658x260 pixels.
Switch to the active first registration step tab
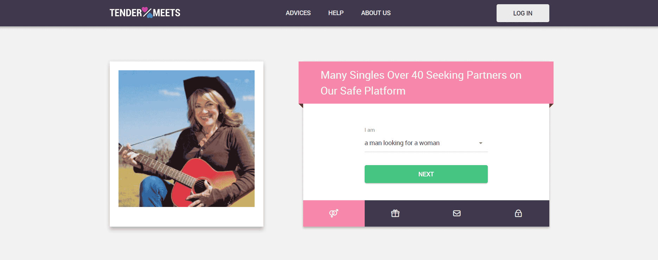point(333,213)
